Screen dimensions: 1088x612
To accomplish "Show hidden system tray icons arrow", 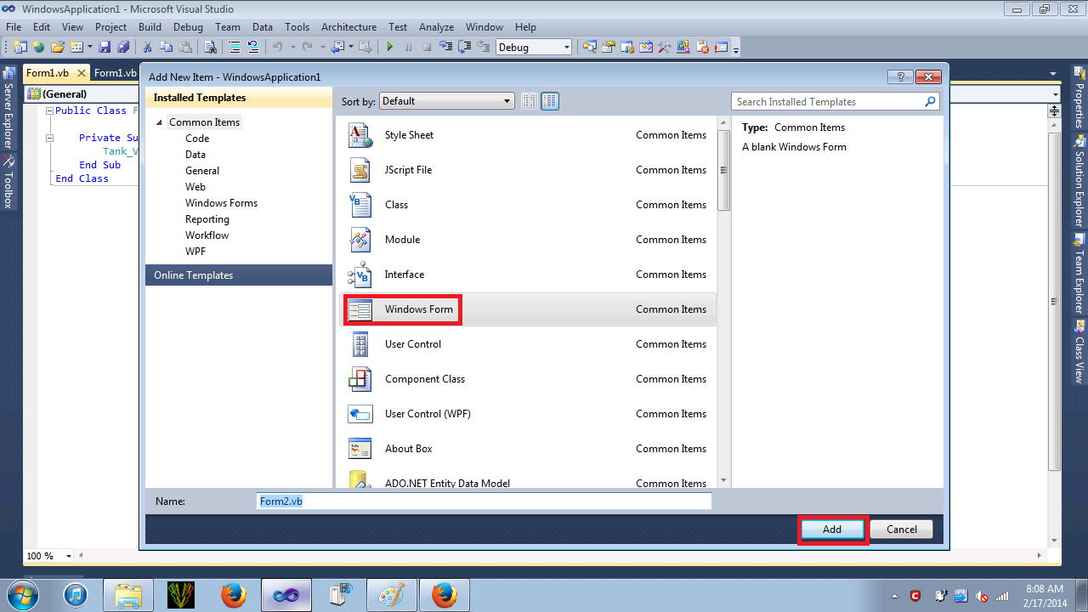I will click(894, 596).
